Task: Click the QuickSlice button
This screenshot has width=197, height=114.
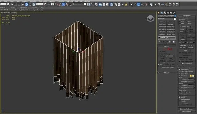Action: [183, 40]
